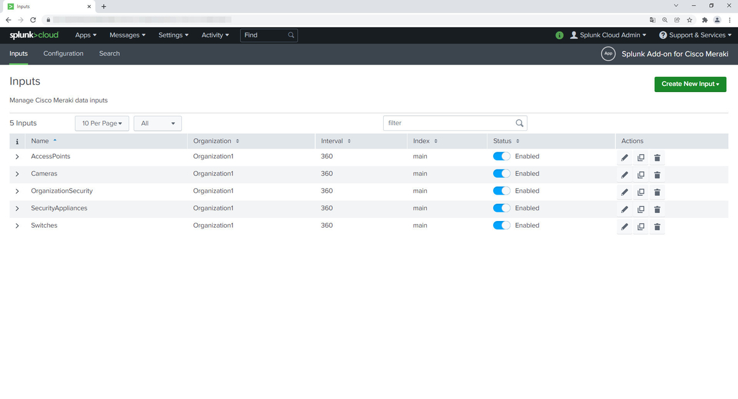Click inside the filter search field

point(449,123)
